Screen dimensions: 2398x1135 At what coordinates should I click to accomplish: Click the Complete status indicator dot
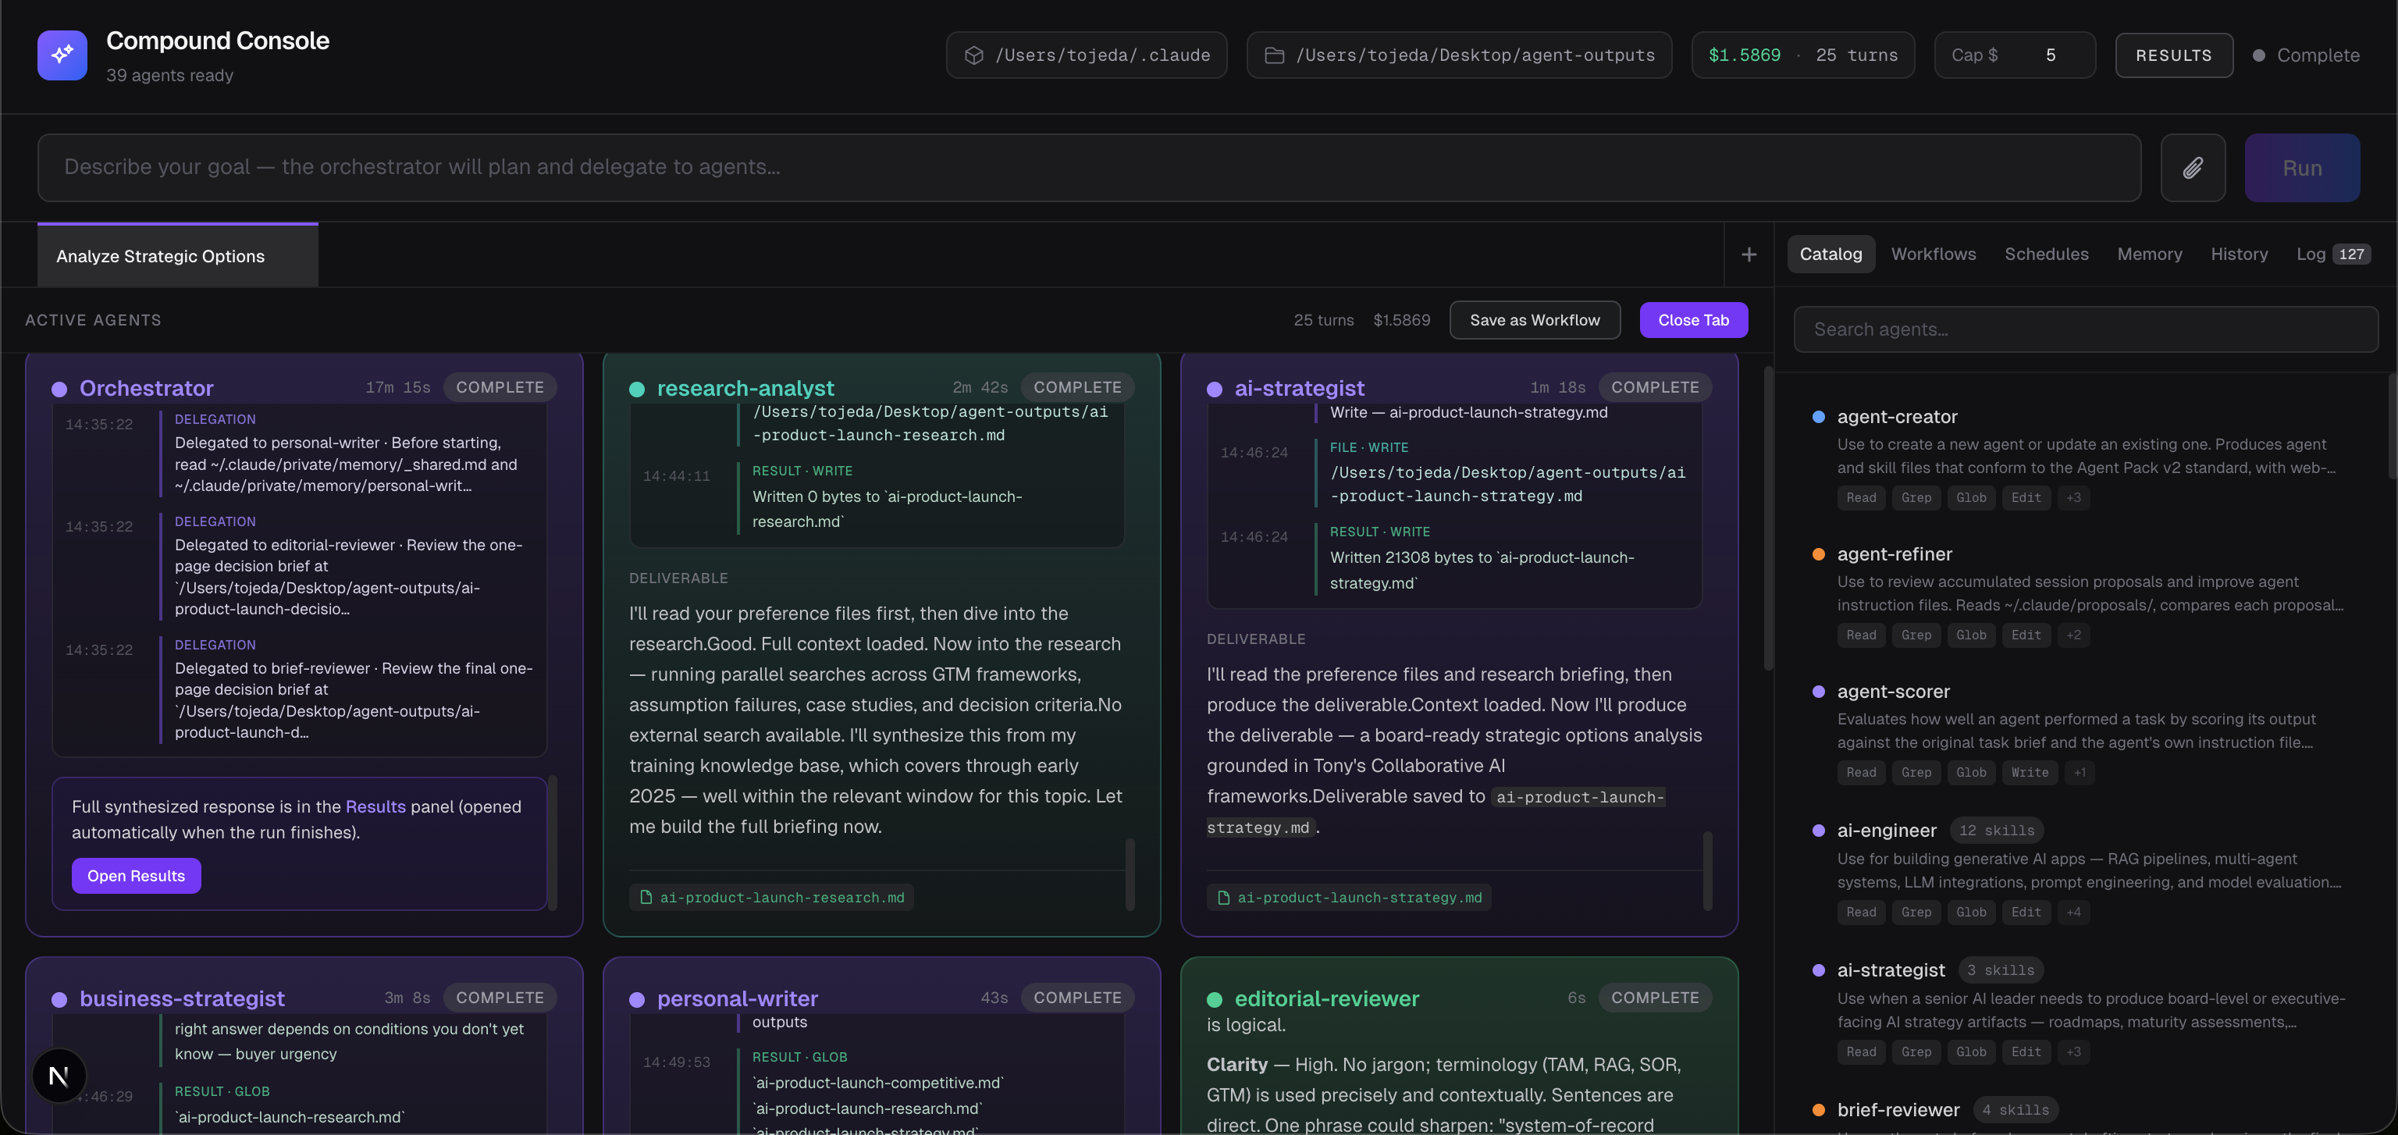[2258, 55]
